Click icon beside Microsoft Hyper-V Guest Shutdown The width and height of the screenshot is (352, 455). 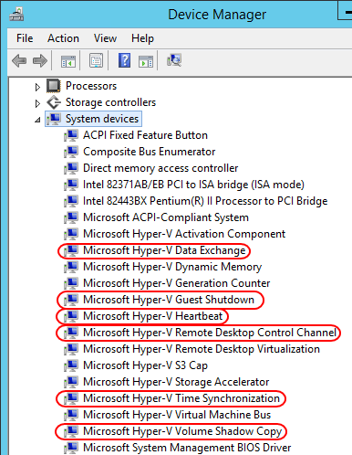pos(71,300)
